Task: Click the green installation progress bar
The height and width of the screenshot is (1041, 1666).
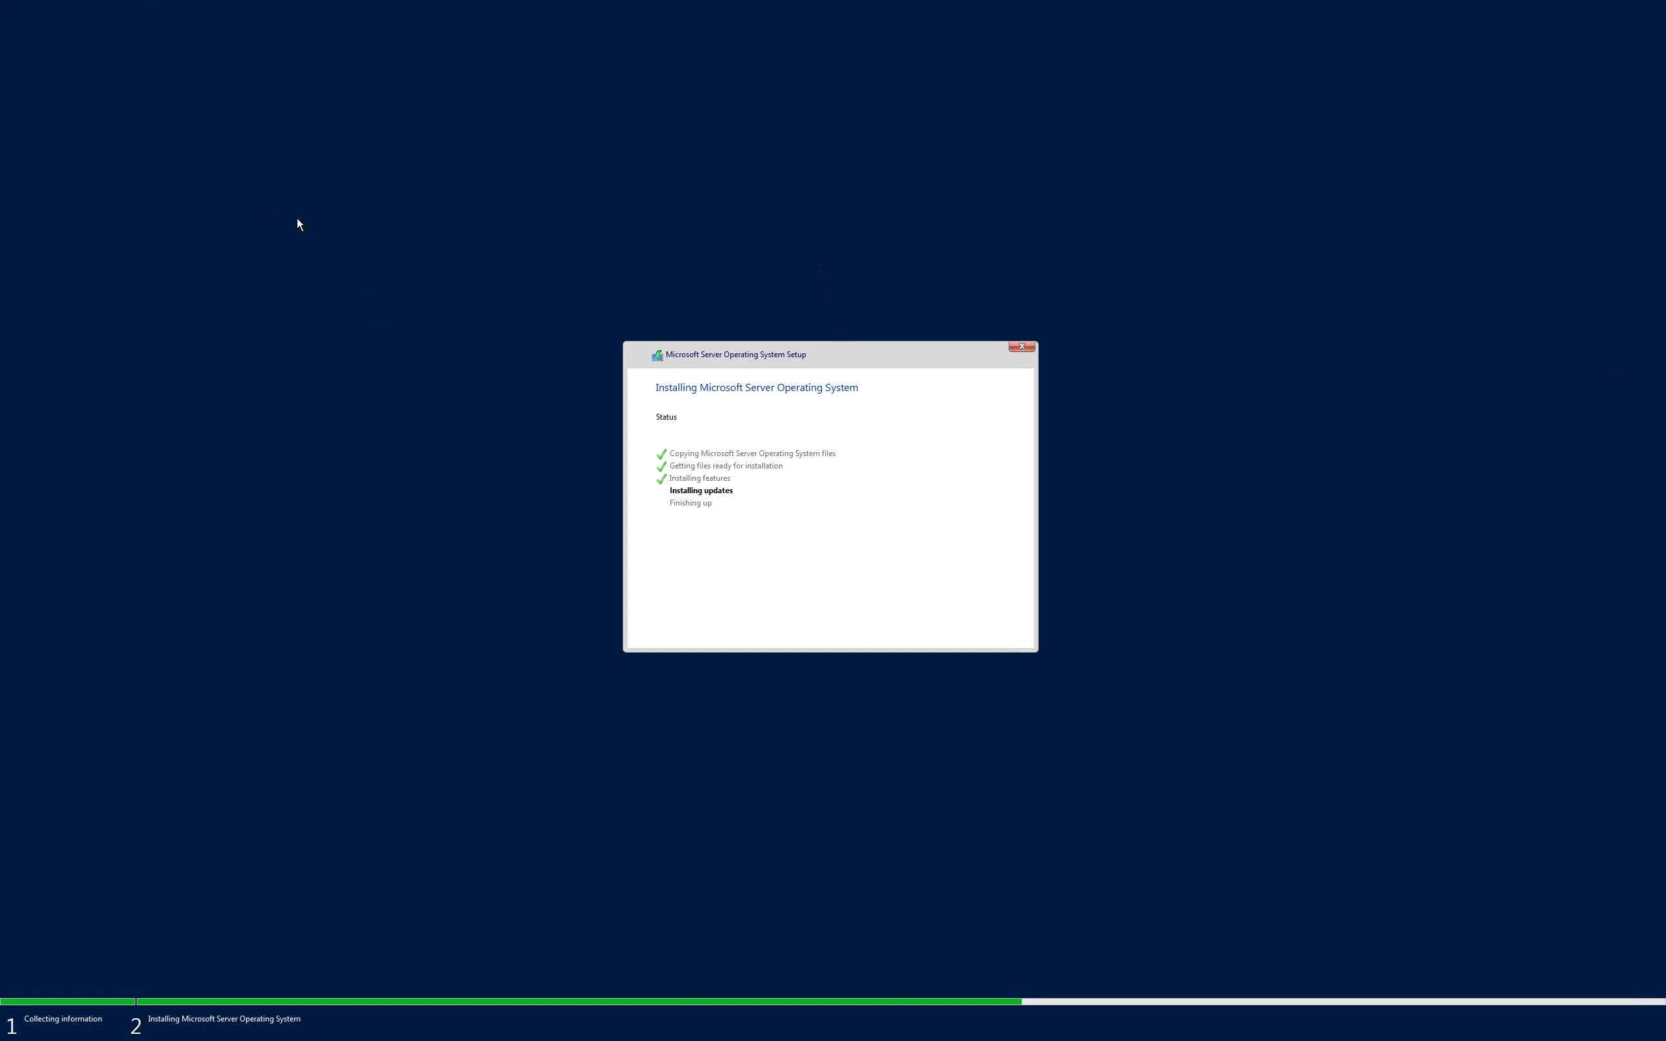Action: (579, 1002)
